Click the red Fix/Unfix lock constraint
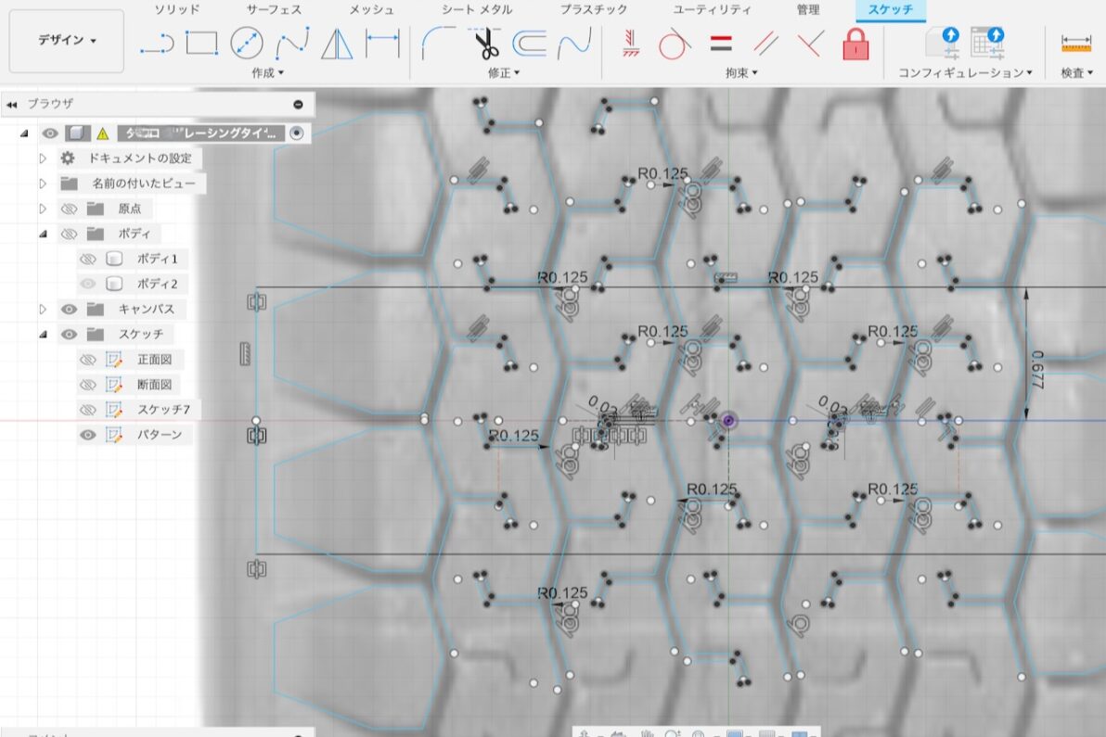 pyautogui.click(x=855, y=43)
